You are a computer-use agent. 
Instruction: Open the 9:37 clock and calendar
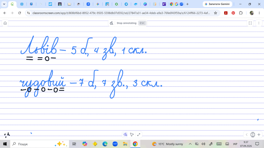pyautogui.click(x=246, y=144)
